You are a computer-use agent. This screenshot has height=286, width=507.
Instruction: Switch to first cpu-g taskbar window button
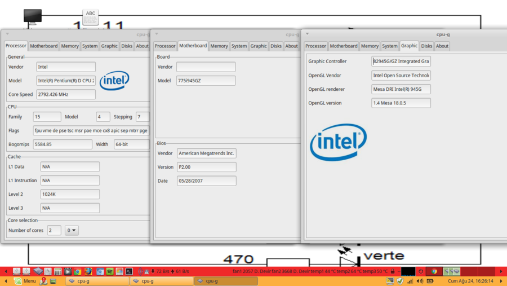click(97, 281)
